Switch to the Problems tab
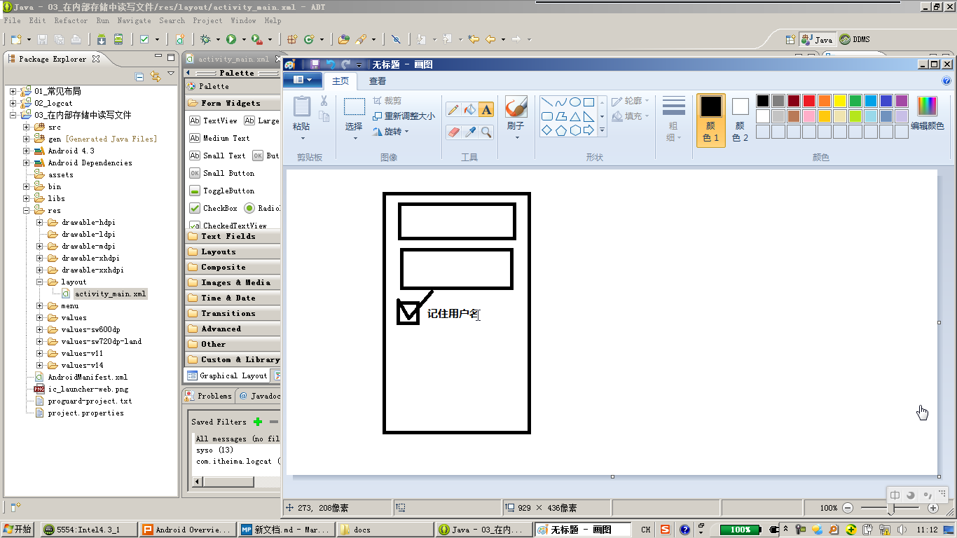This screenshot has width=957, height=538. [x=208, y=396]
